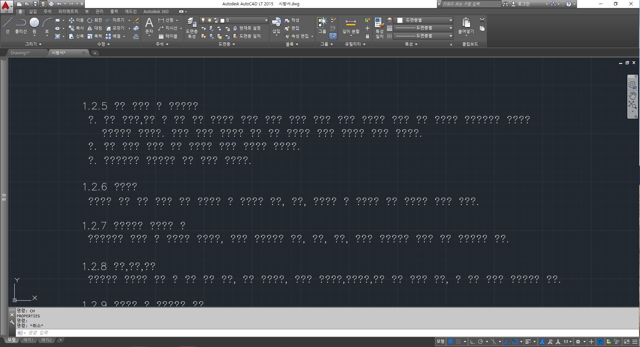Toggle lineweight display in status bar
This screenshot has height=347, width=640.
click(528, 341)
